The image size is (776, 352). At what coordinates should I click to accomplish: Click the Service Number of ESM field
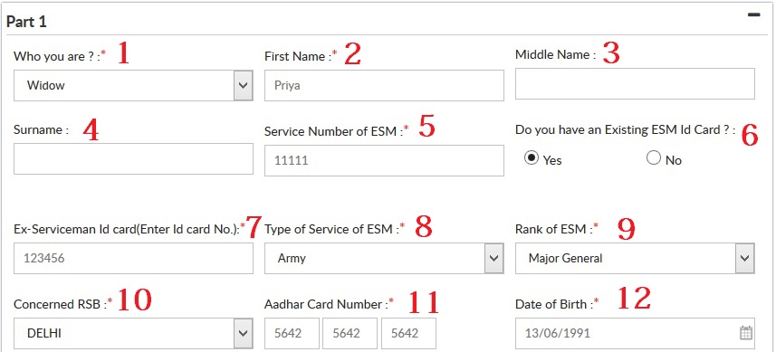[384, 160]
